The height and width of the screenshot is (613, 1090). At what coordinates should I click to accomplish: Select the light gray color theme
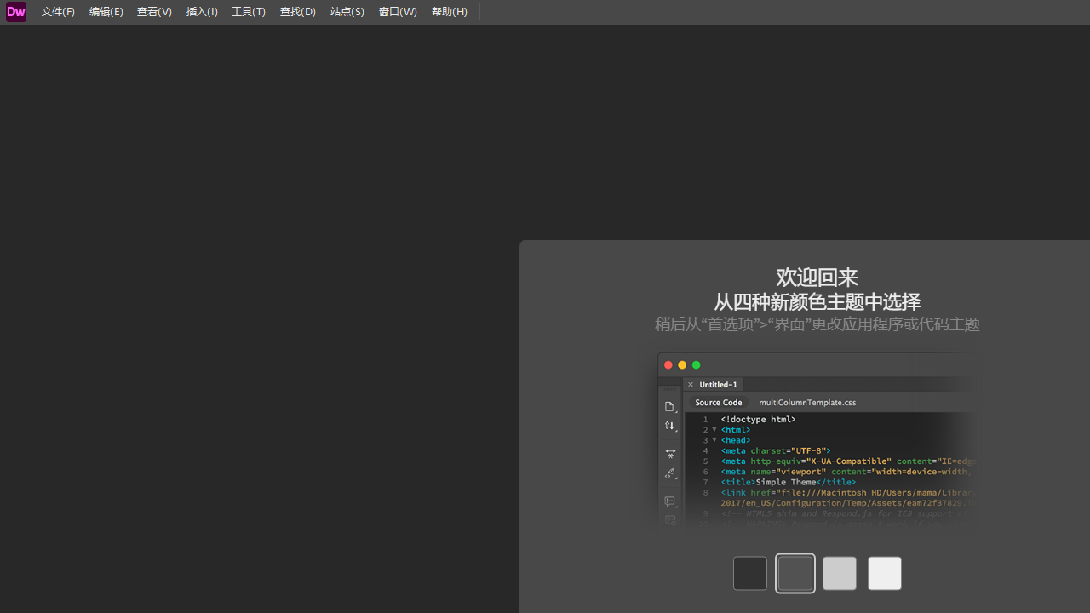coord(840,573)
